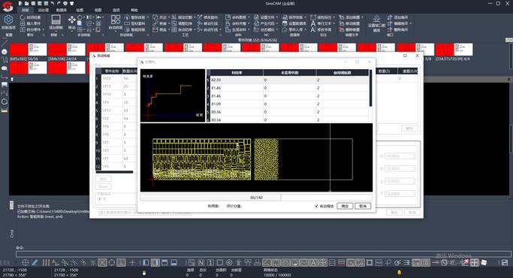The height and width of the screenshot is (278, 513).
Task: Click the 使用钢板数 column header
Action: pyautogui.click(x=343, y=73)
